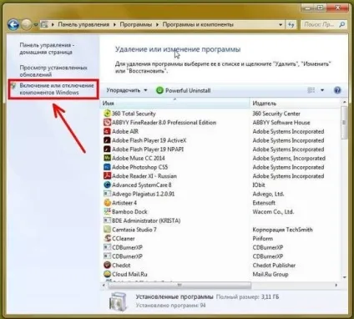Expand the address bar history dropdown
Viewport: 354px width, 319px height.
281,25
